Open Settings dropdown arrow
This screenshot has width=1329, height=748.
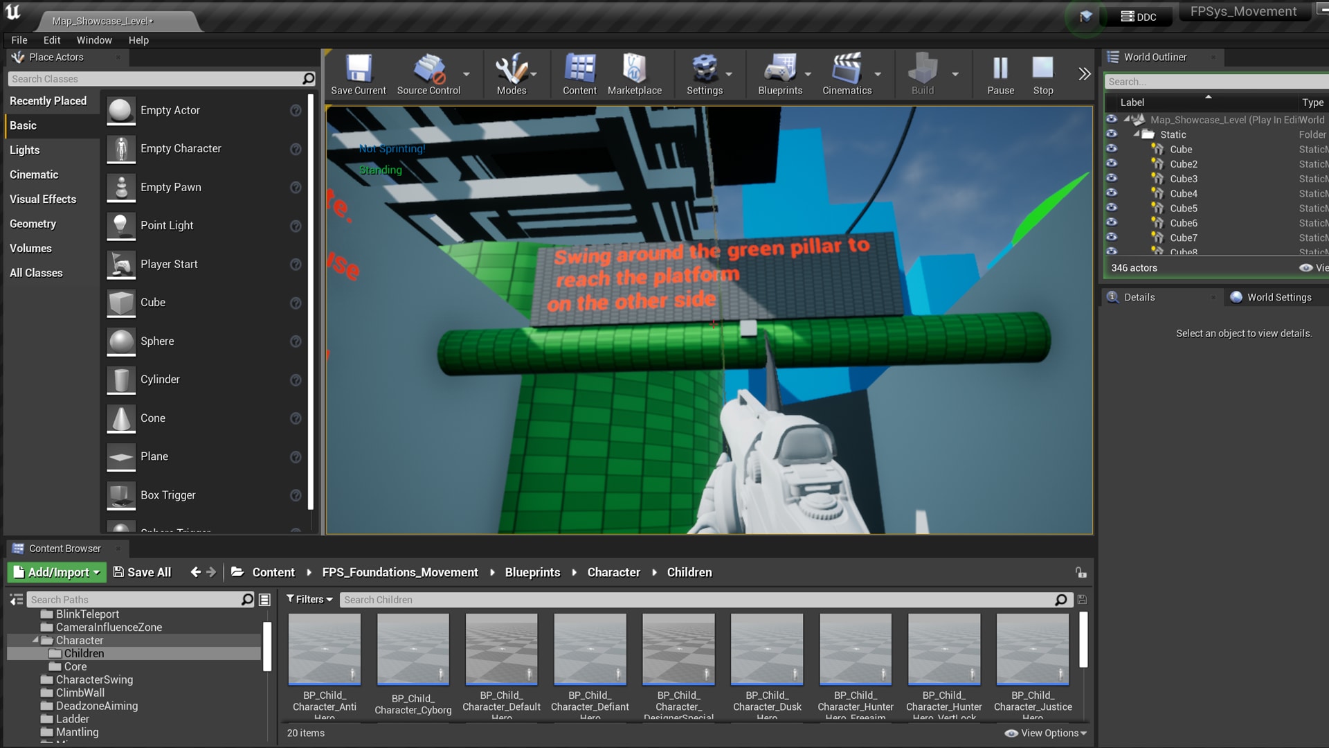[x=729, y=74]
